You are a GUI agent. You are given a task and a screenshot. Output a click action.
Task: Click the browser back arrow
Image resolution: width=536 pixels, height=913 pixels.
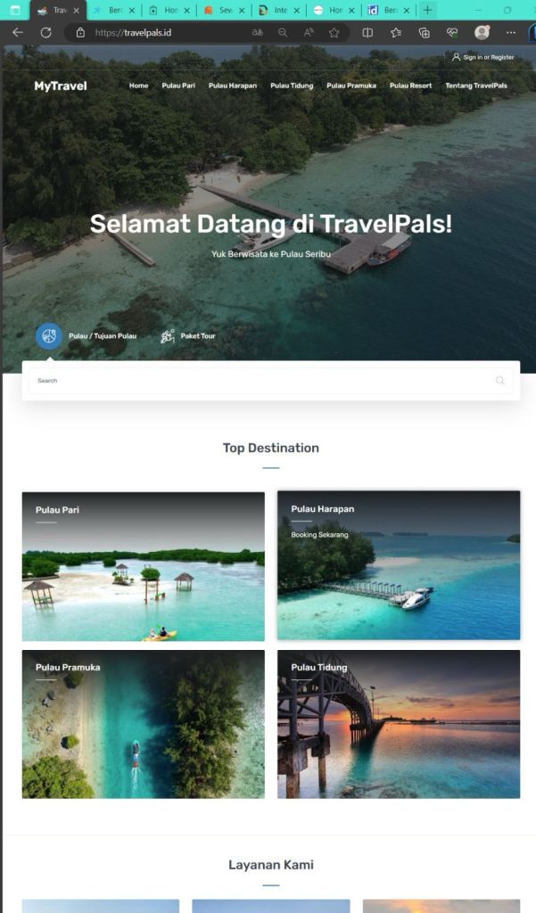click(x=18, y=33)
